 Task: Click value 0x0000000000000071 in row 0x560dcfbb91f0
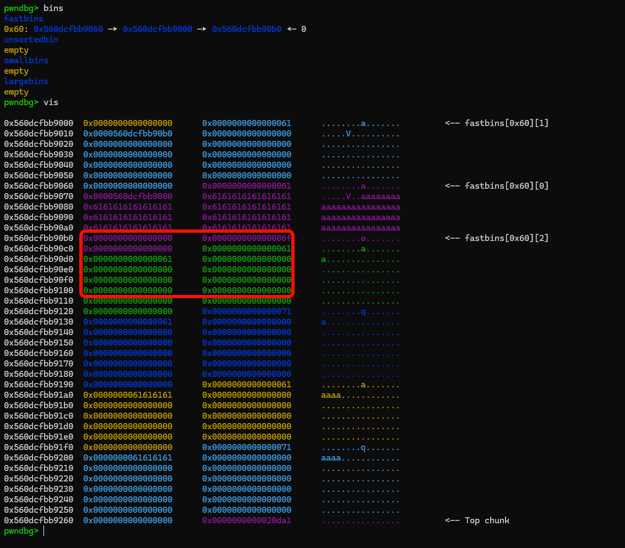[x=247, y=447]
